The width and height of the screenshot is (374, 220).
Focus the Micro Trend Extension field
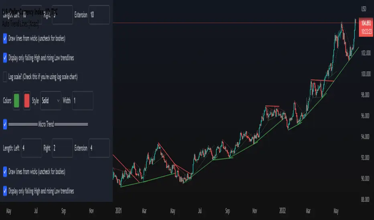(x=99, y=148)
